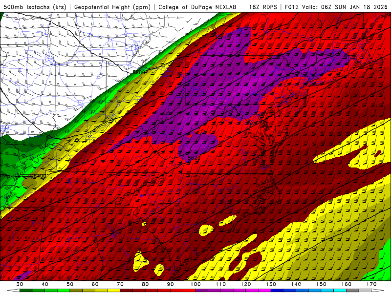Click the 70 label on color scale
The width and height of the screenshot is (391, 293).
(x=120, y=284)
